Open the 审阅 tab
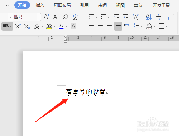 pos(102,5)
